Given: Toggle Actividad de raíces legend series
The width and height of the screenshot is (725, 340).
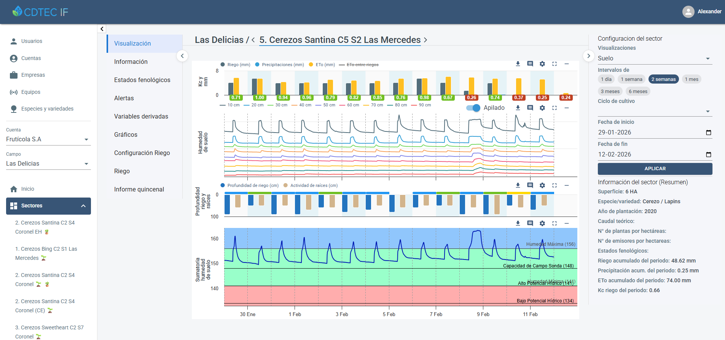Looking at the screenshot, I should coord(314,185).
